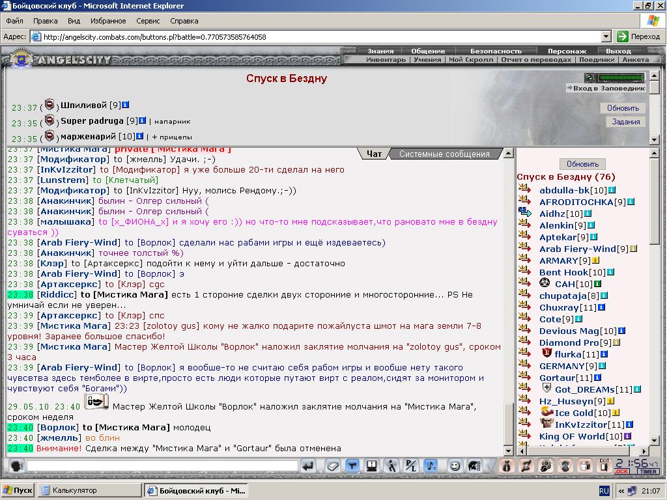
Task: Open info for player Super padruga
Action: point(143,120)
